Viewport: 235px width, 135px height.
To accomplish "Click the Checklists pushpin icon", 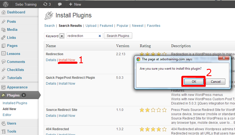I will coord(3,70).
